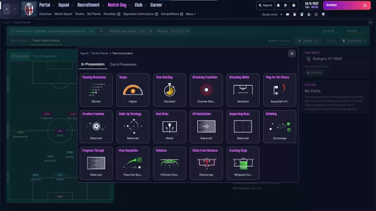Open the Dribbling instruction card
The image size is (376, 211).
click(x=280, y=127)
